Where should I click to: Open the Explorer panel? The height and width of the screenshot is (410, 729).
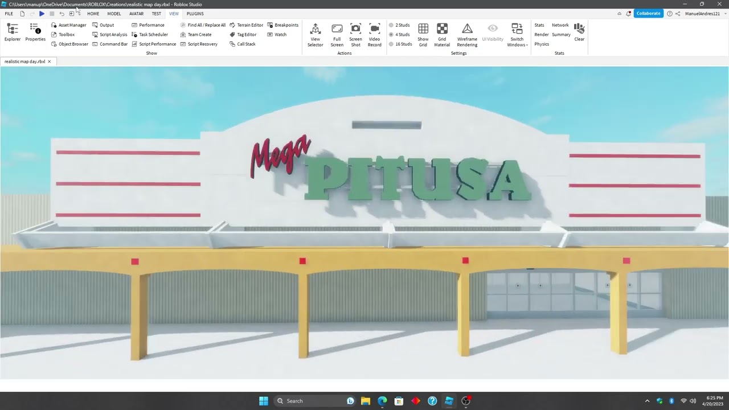pos(13,32)
